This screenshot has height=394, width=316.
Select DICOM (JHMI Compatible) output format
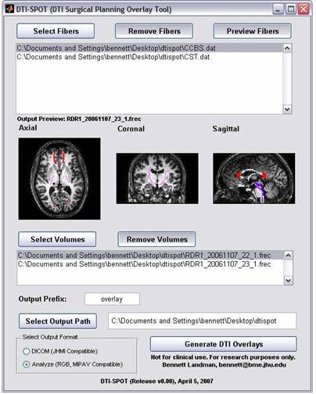pos(27,351)
